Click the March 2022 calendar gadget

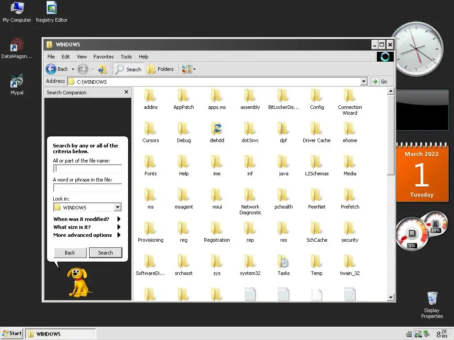tap(422, 172)
